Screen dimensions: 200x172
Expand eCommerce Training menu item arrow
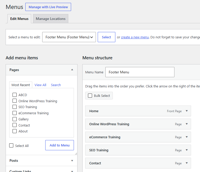(x=187, y=137)
